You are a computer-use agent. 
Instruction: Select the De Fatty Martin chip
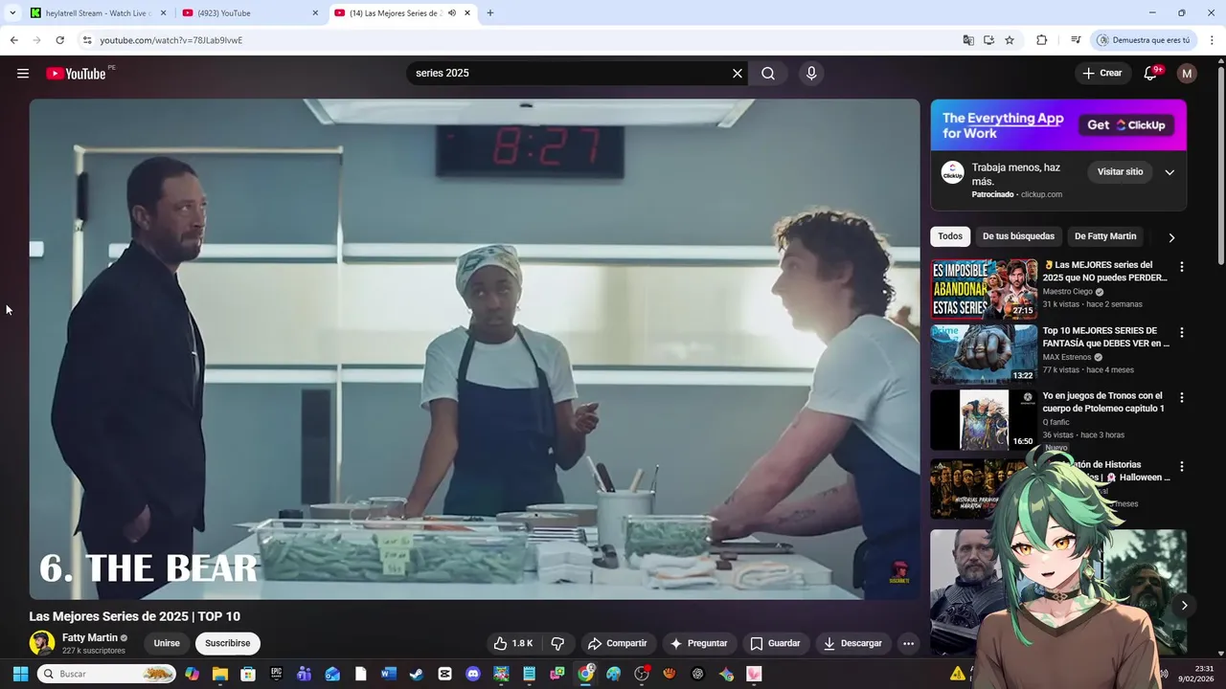click(x=1105, y=236)
